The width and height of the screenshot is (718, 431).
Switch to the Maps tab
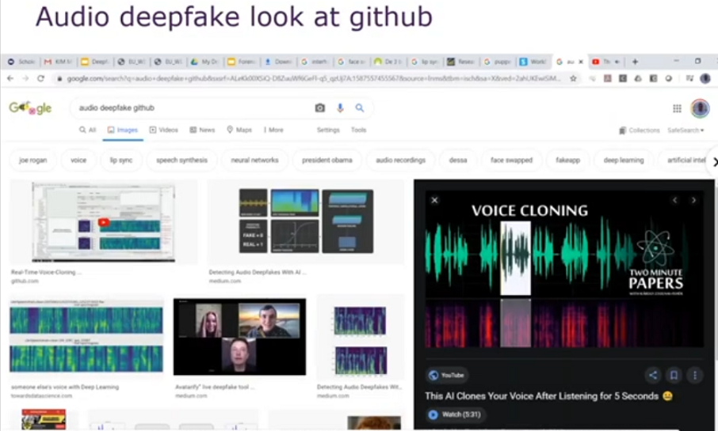click(x=239, y=130)
